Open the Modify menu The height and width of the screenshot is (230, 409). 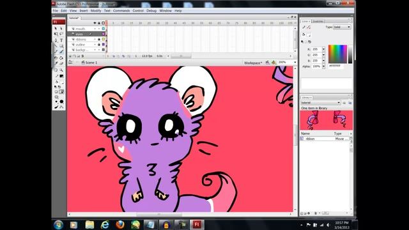(96, 11)
